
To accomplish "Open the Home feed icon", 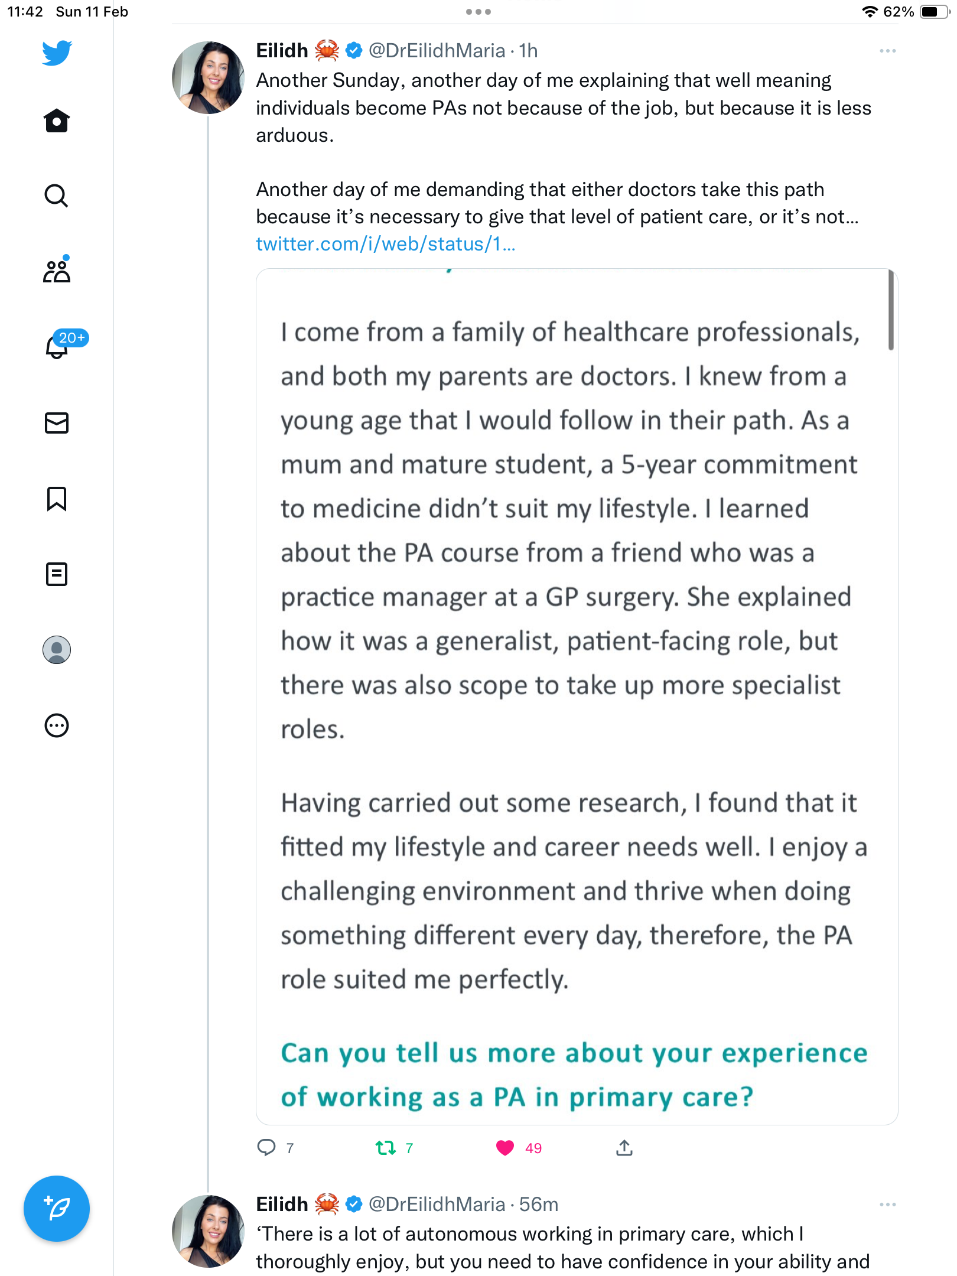I will click(x=57, y=121).
